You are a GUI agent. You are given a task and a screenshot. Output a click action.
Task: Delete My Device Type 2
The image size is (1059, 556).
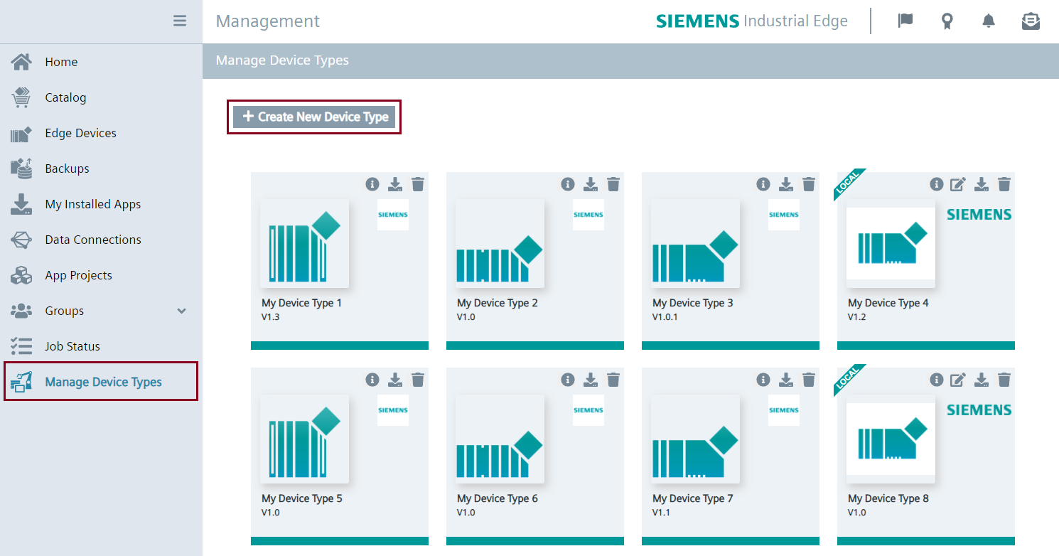point(613,184)
